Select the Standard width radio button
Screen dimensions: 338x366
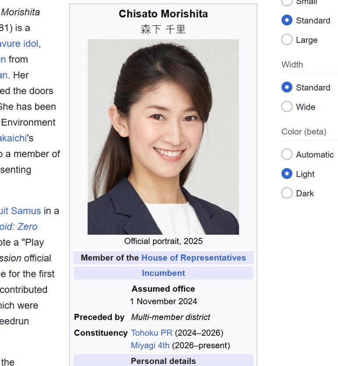pyautogui.click(x=287, y=87)
